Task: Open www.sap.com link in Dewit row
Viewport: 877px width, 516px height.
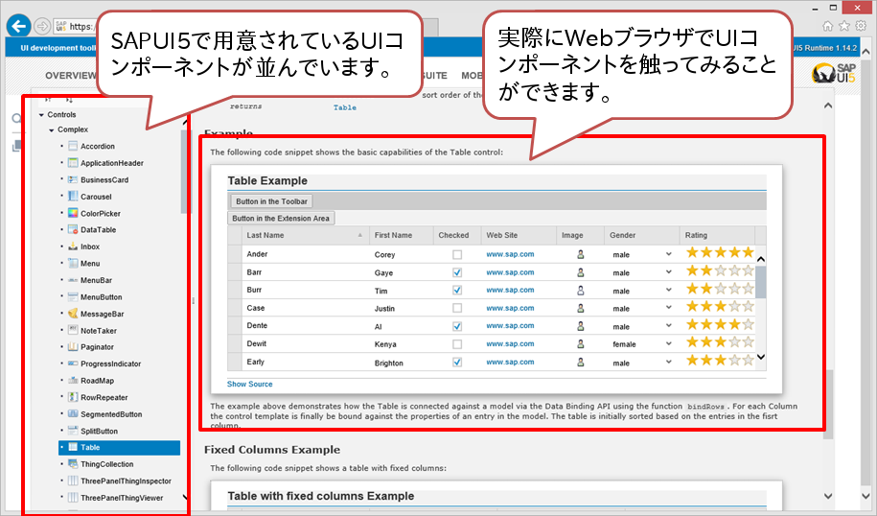Action: pos(510,343)
